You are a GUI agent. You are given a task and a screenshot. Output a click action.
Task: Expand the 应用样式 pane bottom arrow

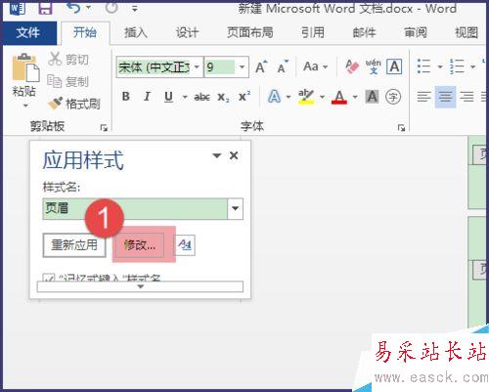pyautogui.click(x=140, y=286)
